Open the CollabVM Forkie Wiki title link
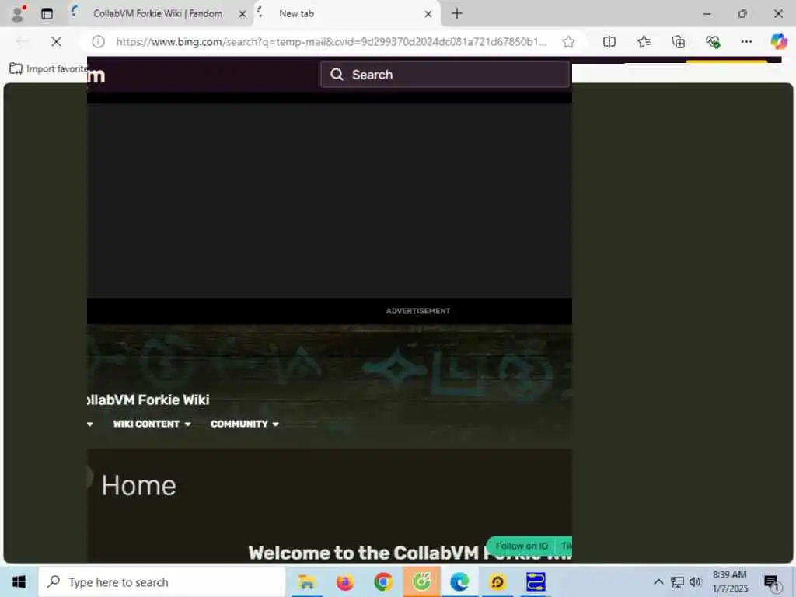 (148, 400)
